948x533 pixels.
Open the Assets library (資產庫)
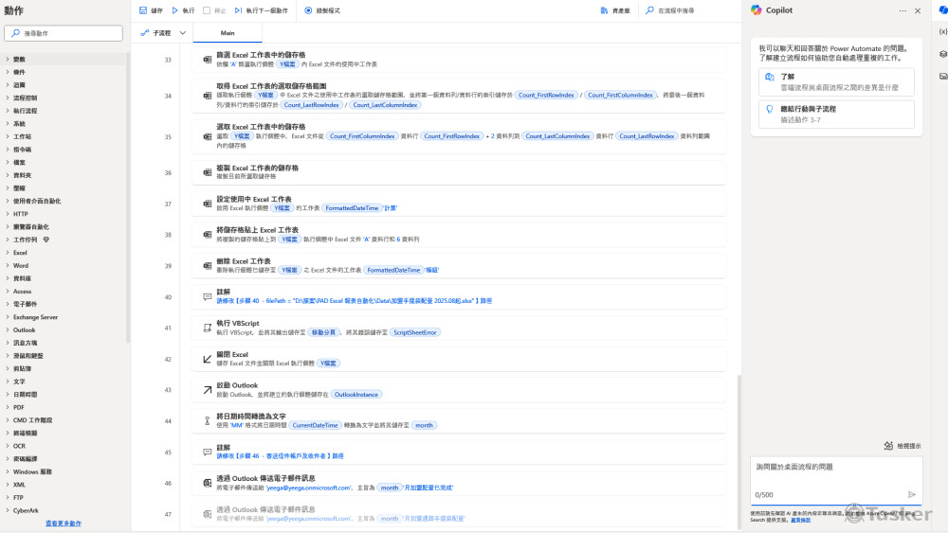tap(615, 10)
